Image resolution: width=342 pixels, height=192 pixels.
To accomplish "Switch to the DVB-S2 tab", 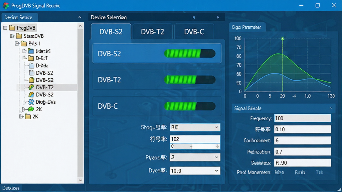I will coord(111,32).
